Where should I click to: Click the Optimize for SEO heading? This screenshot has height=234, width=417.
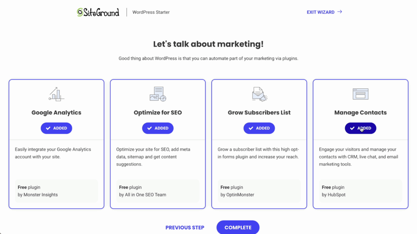point(158,113)
